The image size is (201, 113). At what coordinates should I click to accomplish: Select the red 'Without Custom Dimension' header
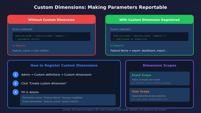pyautogui.click(x=52, y=20)
